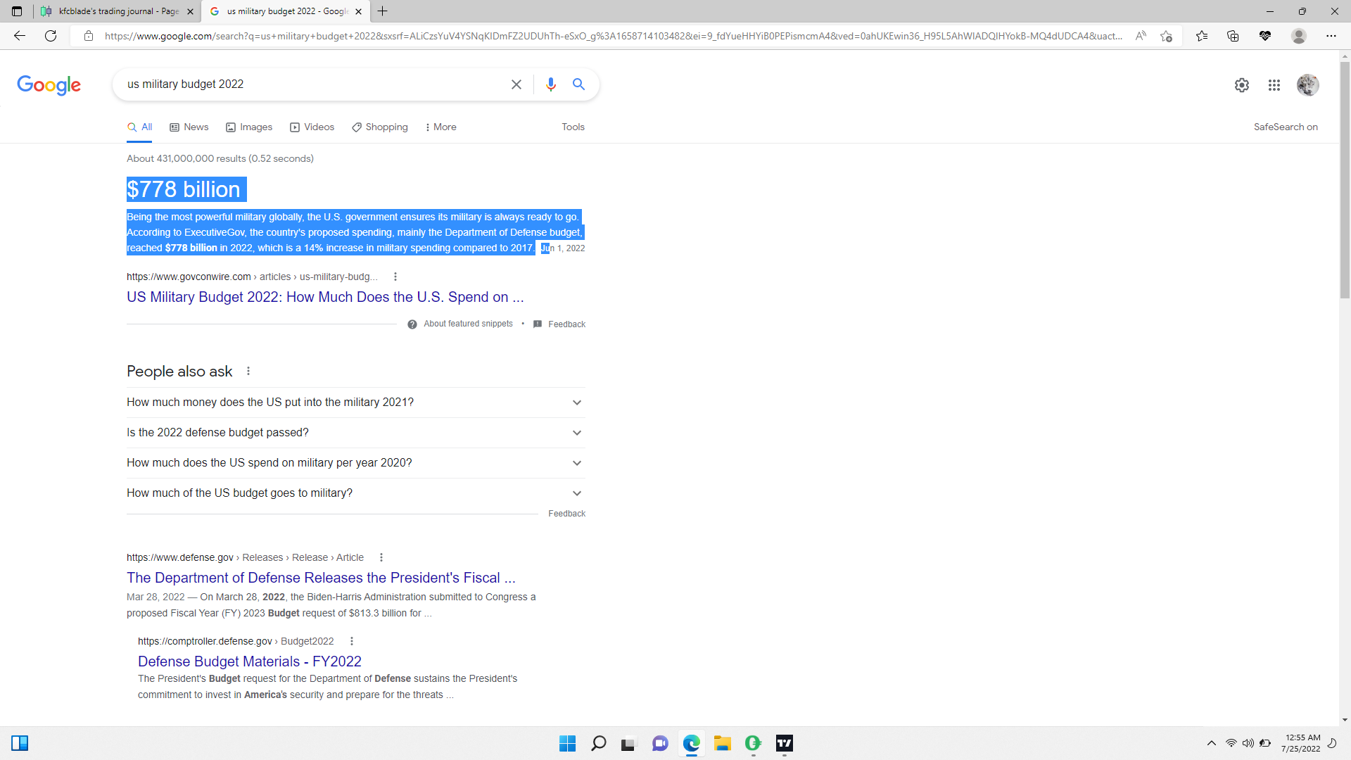Open the govconwire US Military Budget 2022 link
The height and width of the screenshot is (760, 1351).
click(324, 297)
